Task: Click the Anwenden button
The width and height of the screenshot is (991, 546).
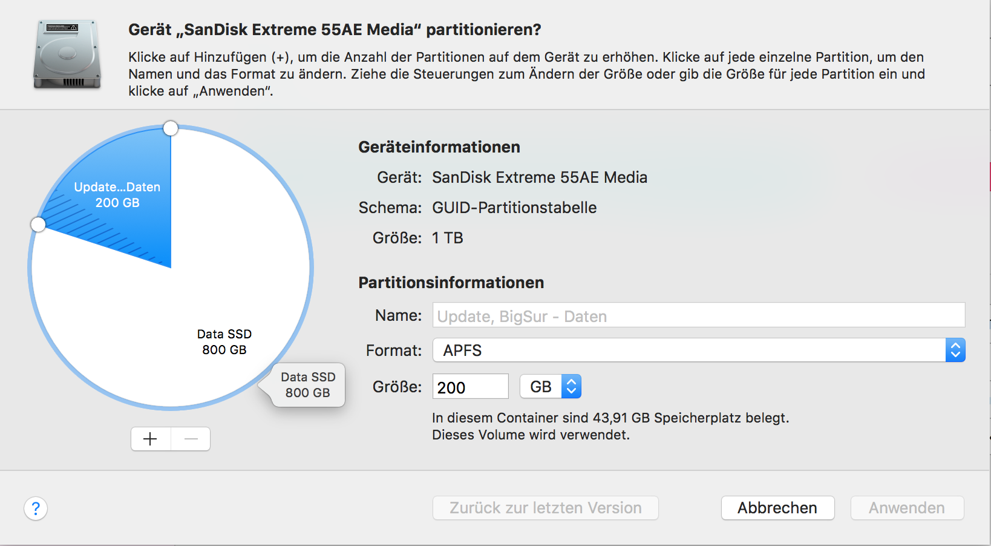Action: pyautogui.click(x=906, y=508)
